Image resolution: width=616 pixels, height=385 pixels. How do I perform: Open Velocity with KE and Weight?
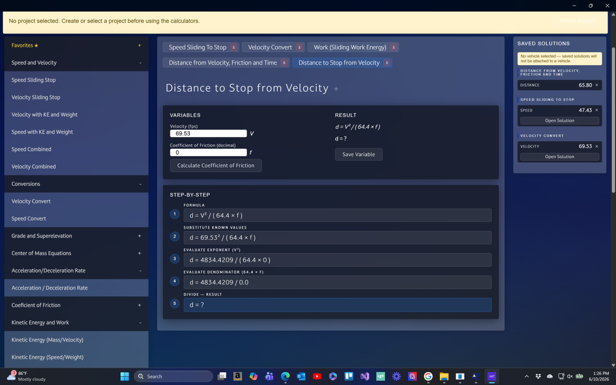76,114
